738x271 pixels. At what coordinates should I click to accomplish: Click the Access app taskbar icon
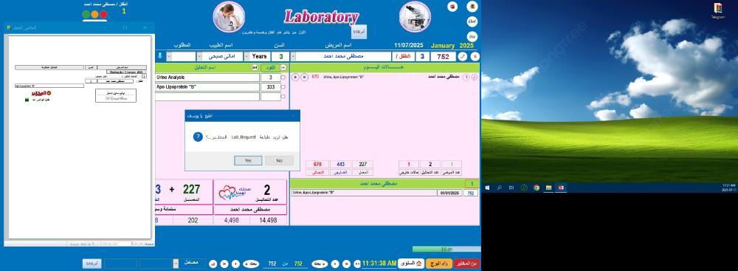tap(561, 188)
